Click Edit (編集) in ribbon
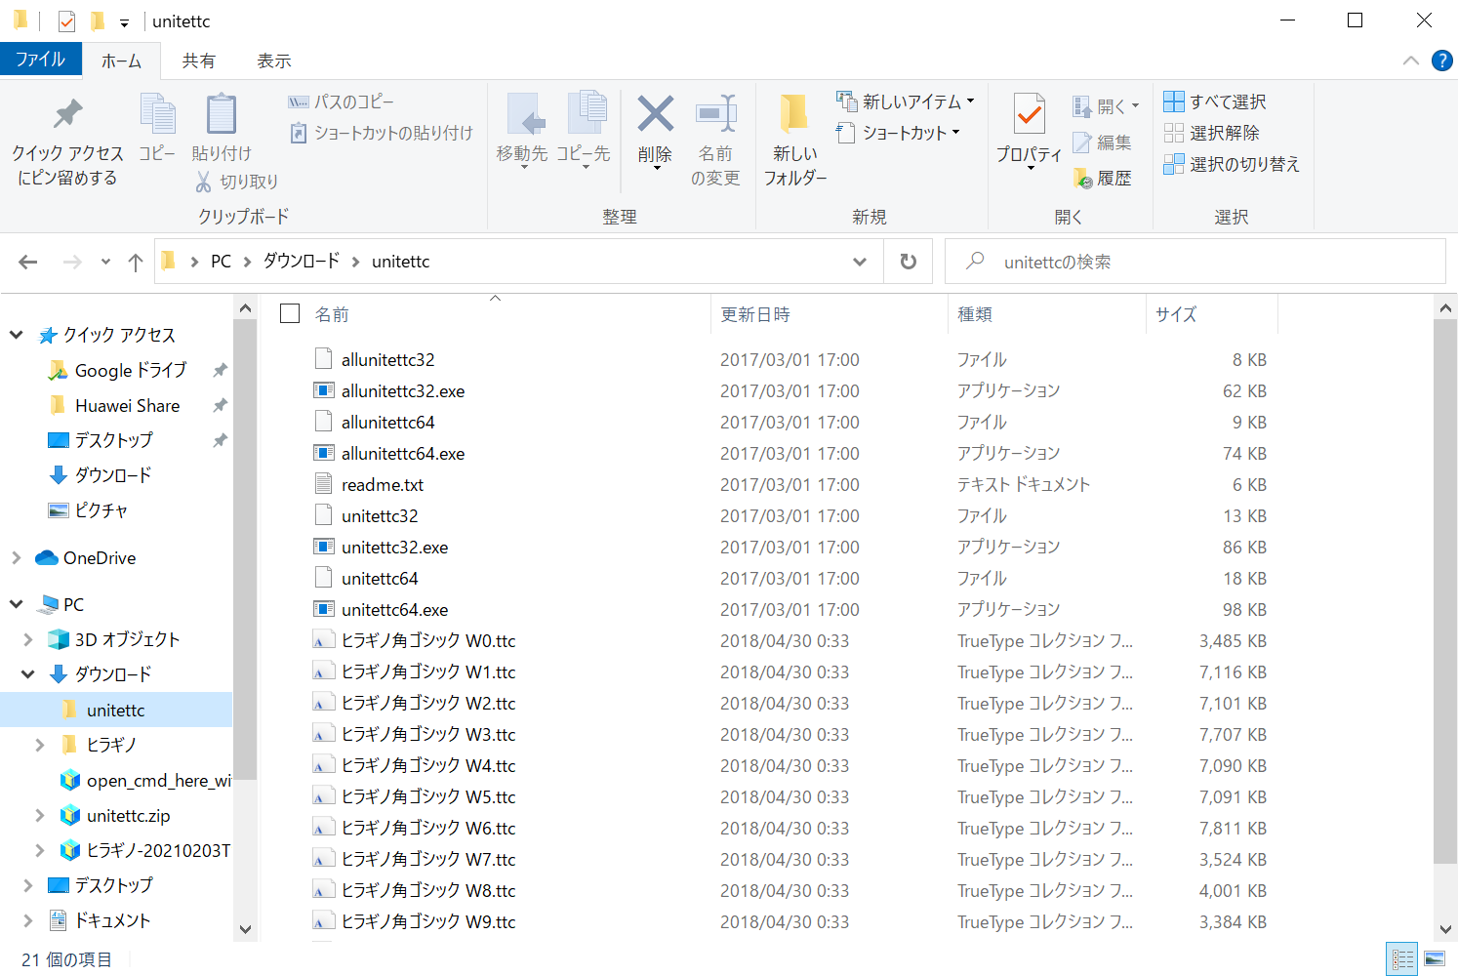 [x=1102, y=142]
